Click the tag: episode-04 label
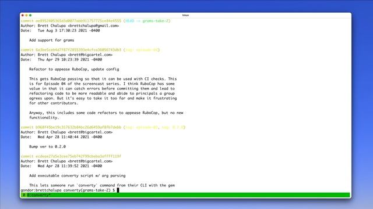This screenshot has height=209, width=373. (x=142, y=50)
